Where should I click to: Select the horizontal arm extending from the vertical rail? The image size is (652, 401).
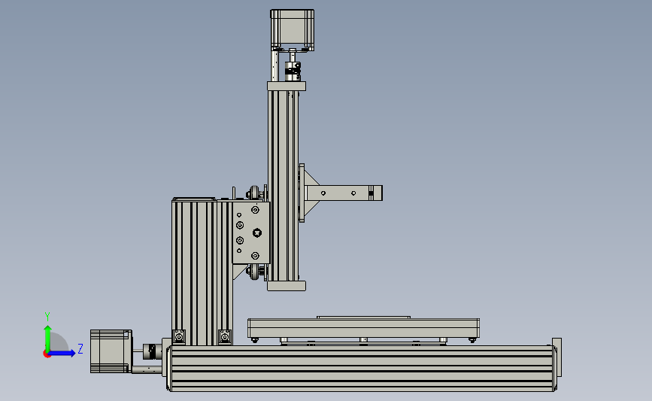344,193
